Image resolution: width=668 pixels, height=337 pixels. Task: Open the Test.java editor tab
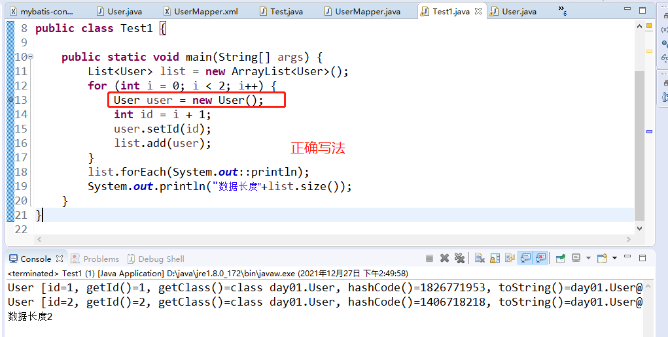pyautogui.click(x=281, y=12)
